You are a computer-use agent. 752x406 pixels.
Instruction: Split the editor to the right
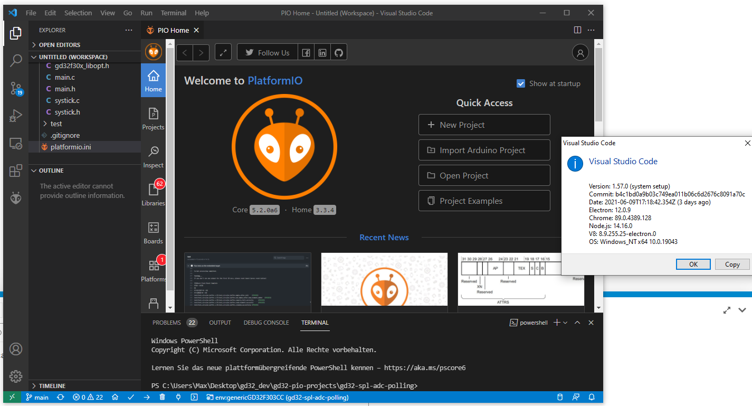[x=577, y=30]
